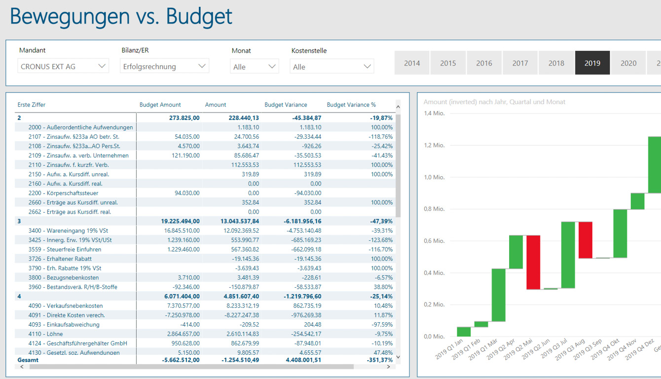Sort by the Erste Ziffer column header
661x379 pixels.
coord(32,105)
